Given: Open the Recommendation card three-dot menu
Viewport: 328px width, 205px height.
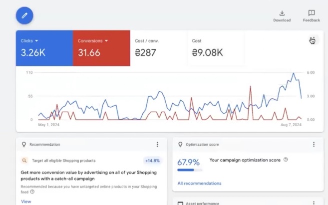Looking at the screenshot, I should click(x=157, y=145).
